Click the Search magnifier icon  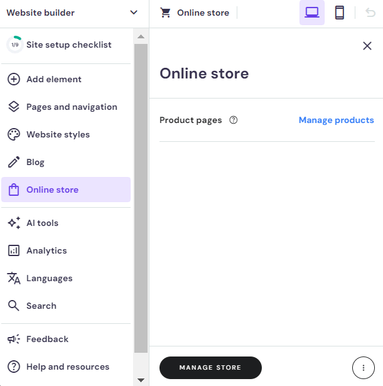[14, 306]
